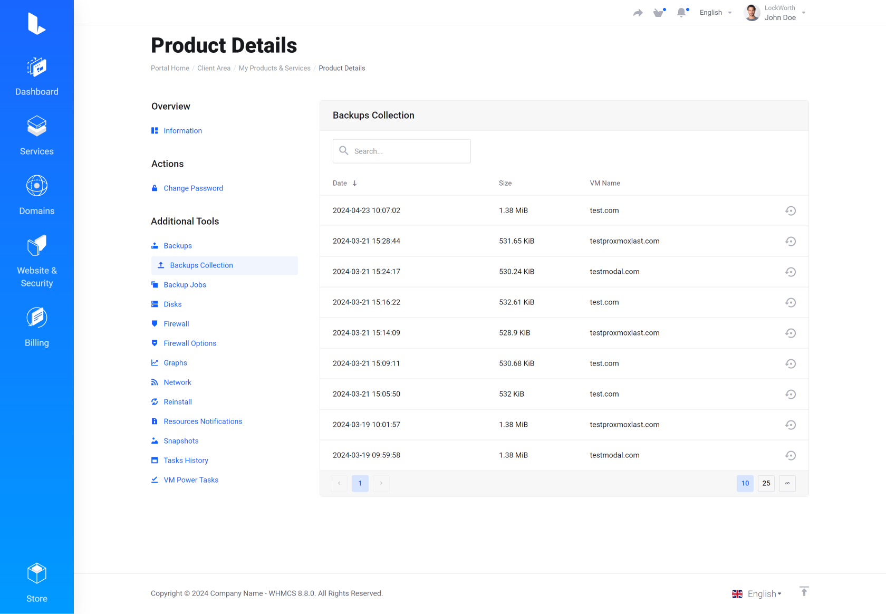
Task: Open Graphs menu item
Action: pyautogui.click(x=175, y=363)
